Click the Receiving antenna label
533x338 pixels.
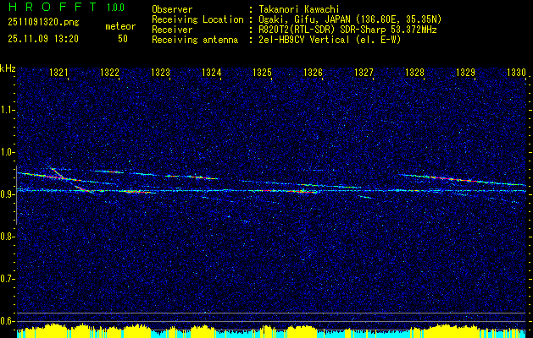coord(195,40)
